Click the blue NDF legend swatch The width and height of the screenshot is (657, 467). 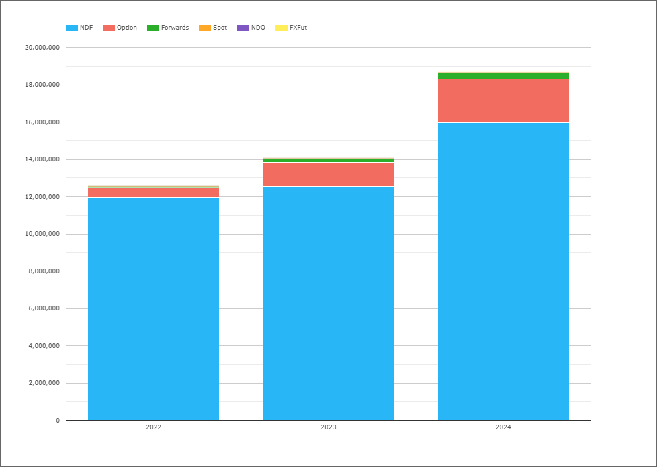point(72,28)
